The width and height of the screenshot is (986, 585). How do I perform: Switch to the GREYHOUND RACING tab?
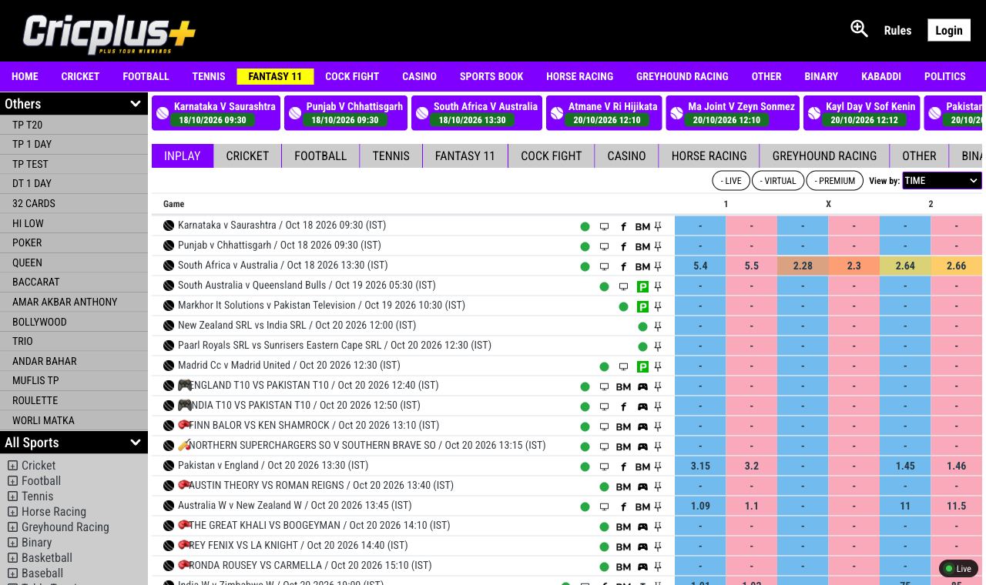824,155
